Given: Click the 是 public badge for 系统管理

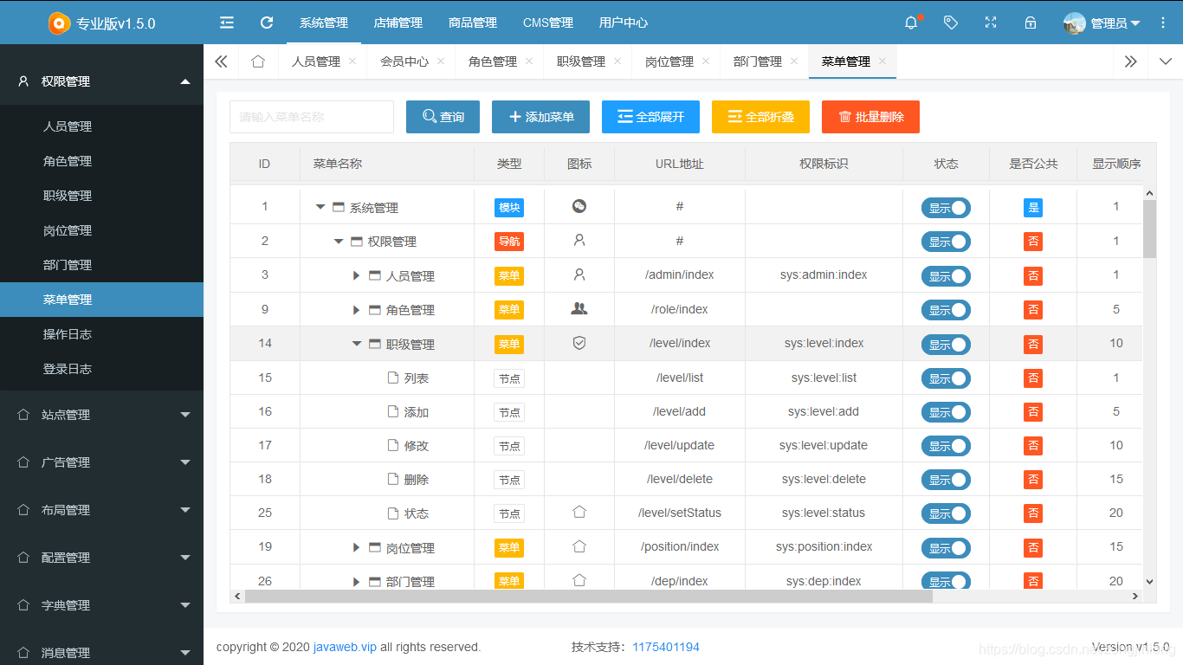Looking at the screenshot, I should [x=1032, y=208].
